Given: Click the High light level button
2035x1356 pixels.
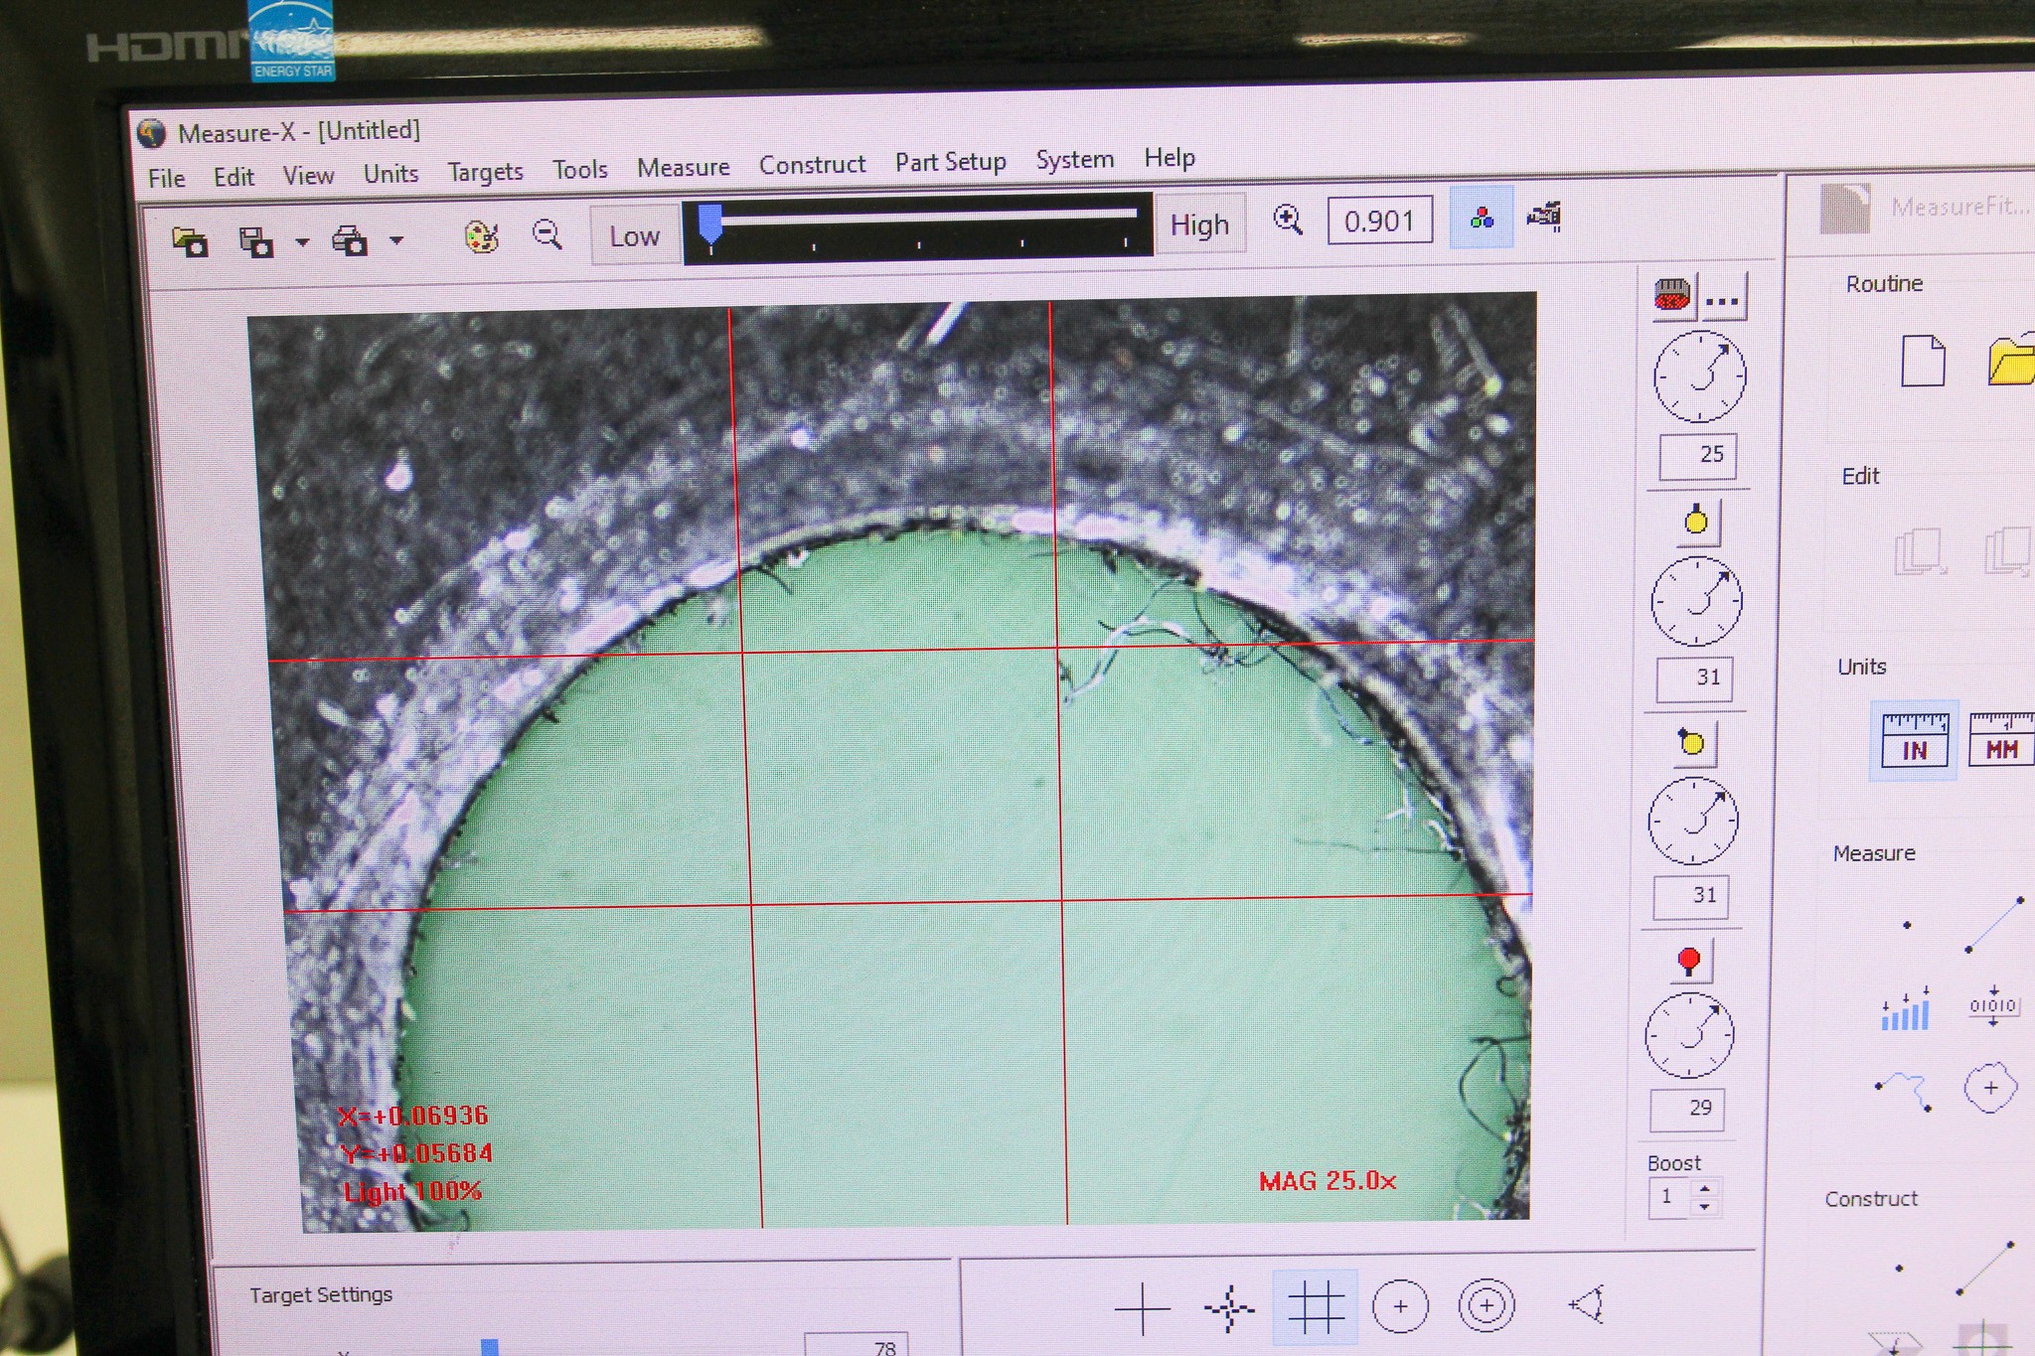Looking at the screenshot, I should coord(1199,225).
